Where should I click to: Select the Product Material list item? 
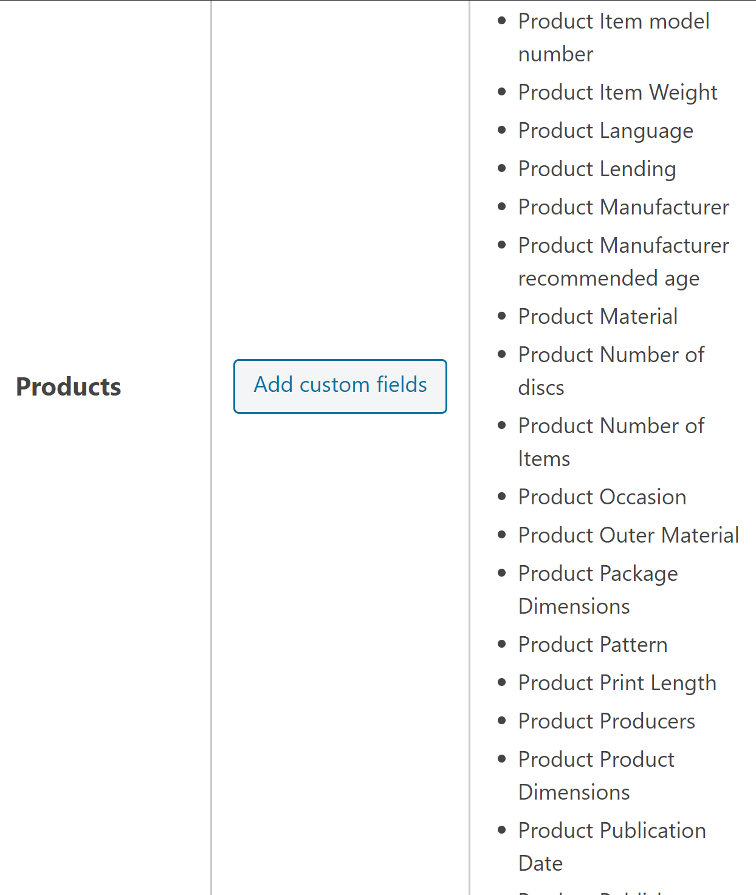pos(597,317)
